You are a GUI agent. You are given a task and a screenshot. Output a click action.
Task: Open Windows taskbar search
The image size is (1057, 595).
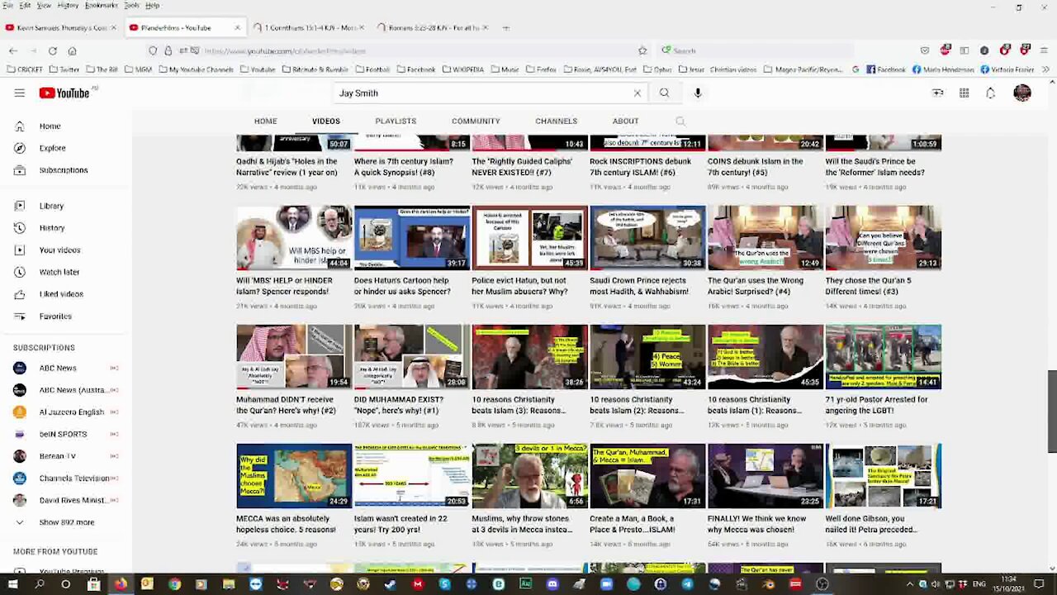[39, 584]
